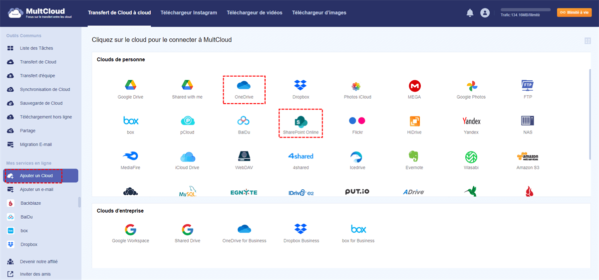Select the WebDAV icon
The height and width of the screenshot is (280, 599).
pos(244,156)
